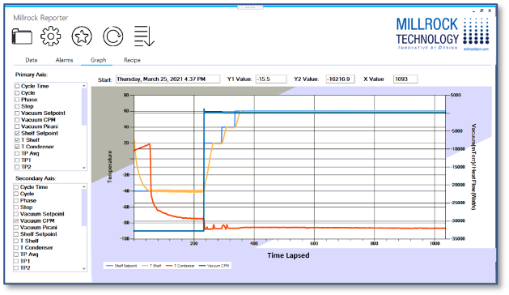Open the folder icon in toolbar
Viewport: 509px width, 295px height.
click(x=22, y=36)
